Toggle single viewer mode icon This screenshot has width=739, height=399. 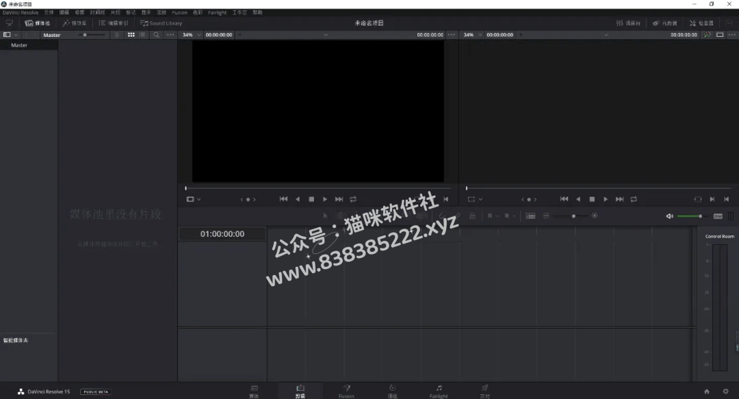tap(720, 35)
